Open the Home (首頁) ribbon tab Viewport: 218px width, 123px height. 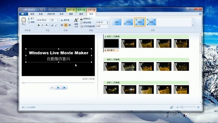[x=32, y=14]
